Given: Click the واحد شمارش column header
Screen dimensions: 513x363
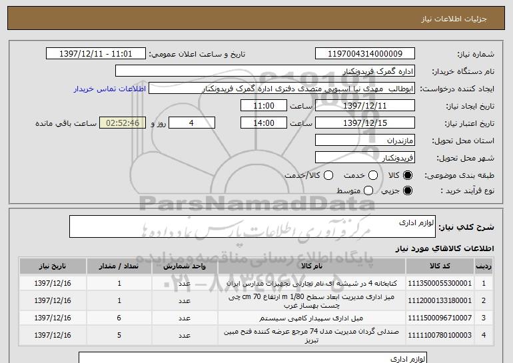Looking at the screenshot, I should click(185, 266).
